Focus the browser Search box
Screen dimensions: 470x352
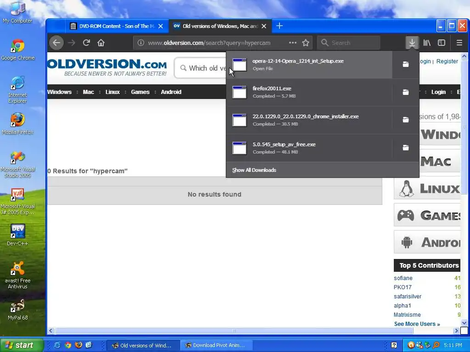[x=349, y=43]
